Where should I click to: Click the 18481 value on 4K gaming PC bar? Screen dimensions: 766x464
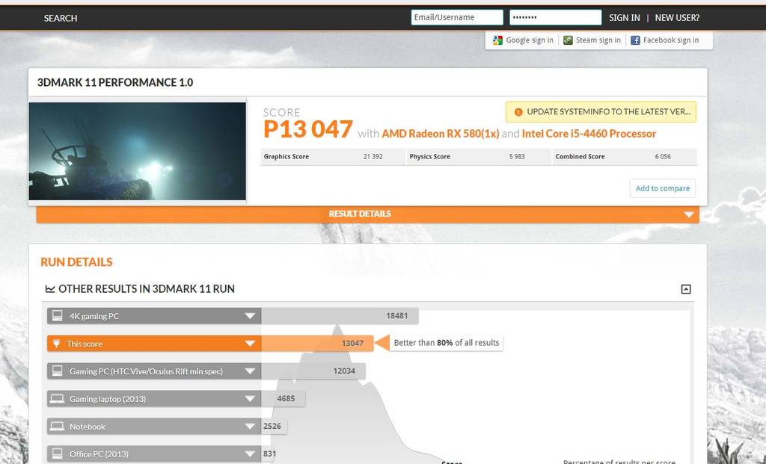tap(396, 315)
